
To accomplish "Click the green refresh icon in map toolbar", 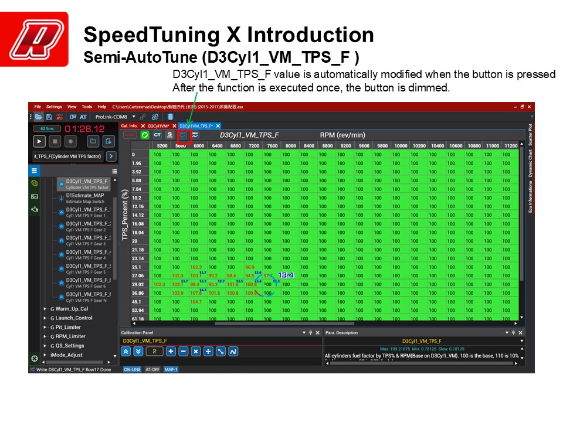I will tap(144, 135).
